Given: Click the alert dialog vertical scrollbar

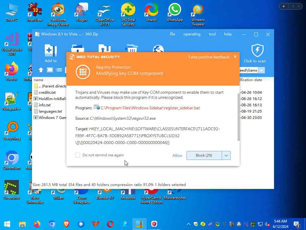Looking at the screenshot, I should 238,117.
